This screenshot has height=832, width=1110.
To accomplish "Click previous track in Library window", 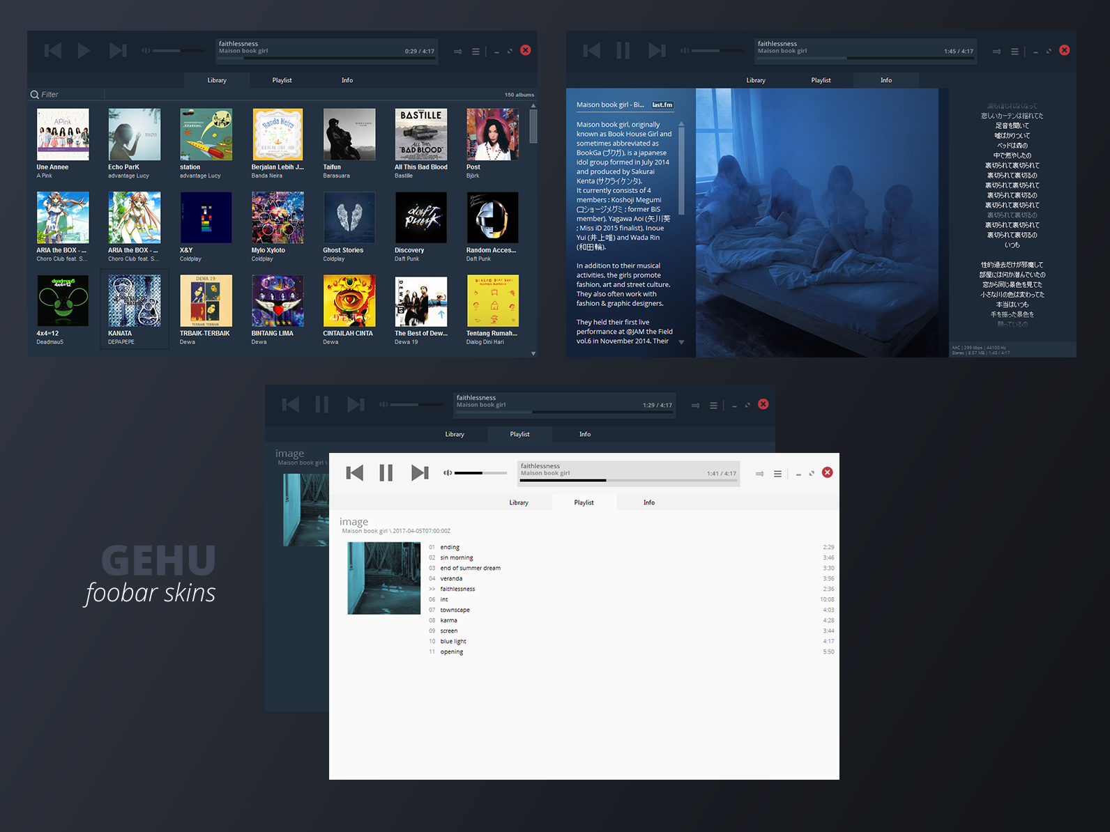I will 53,50.
